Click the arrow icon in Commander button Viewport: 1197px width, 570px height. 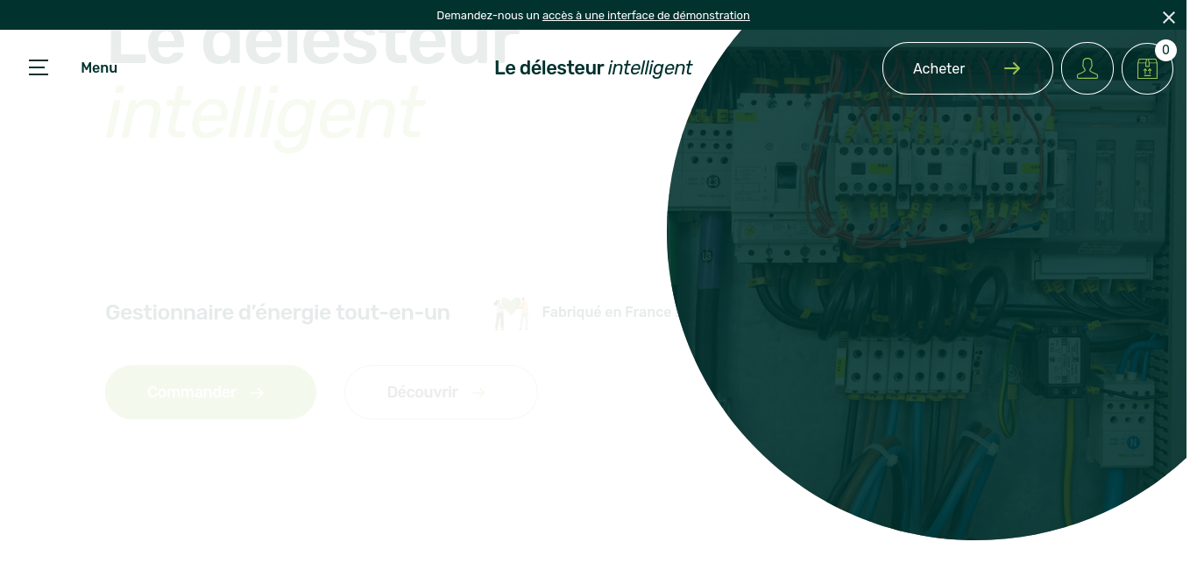pyautogui.click(x=257, y=392)
